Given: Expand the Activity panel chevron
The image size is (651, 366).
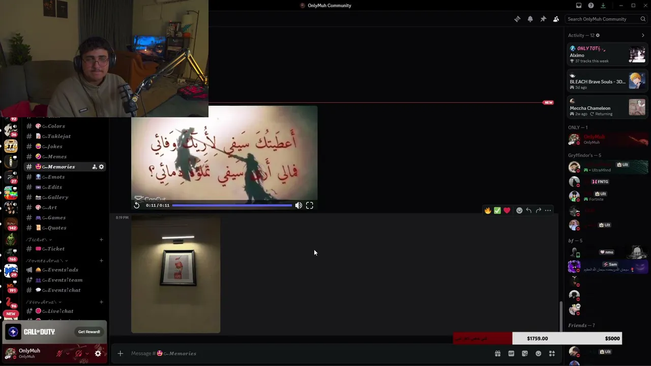Looking at the screenshot, I should tap(643, 35).
